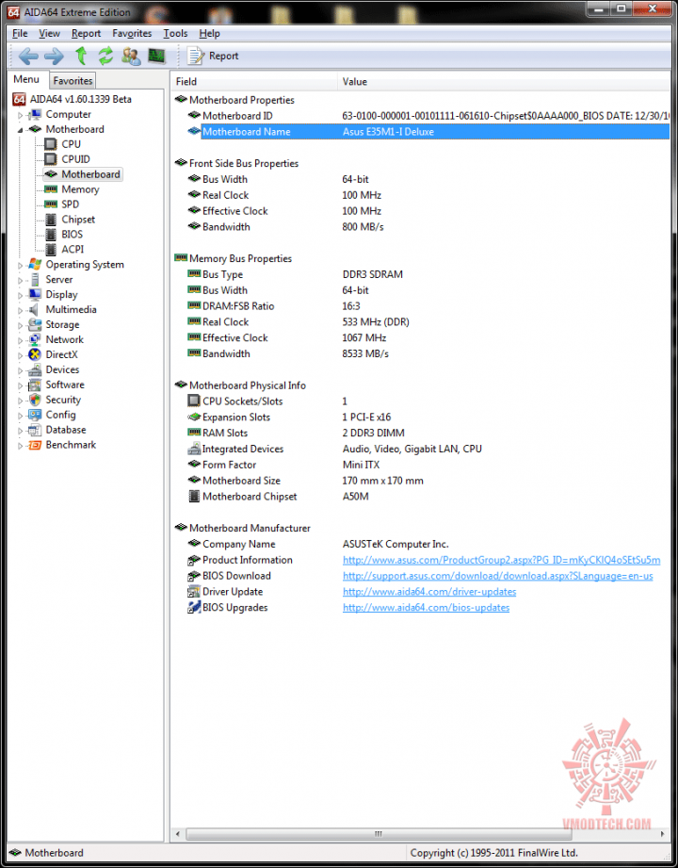Click the Memory module tree icon
Viewport: 678px width, 868px height.
click(51, 189)
